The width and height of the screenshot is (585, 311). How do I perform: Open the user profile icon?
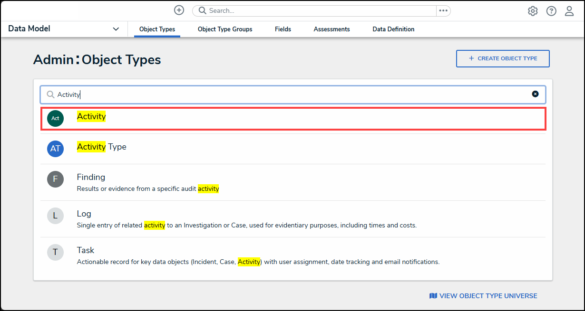click(x=569, y=11)
